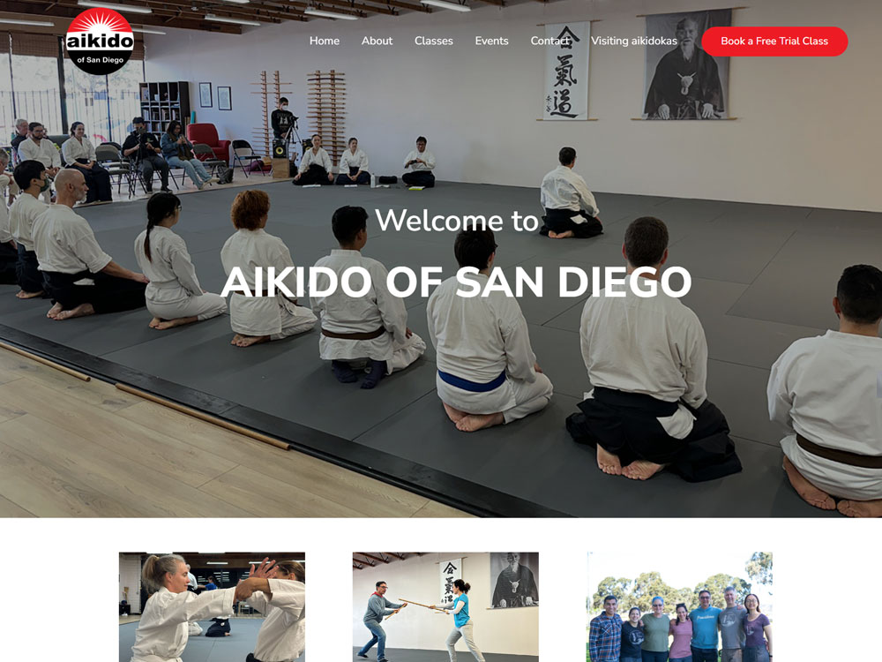The image size is (882, 662).
Task: Click the red armchair in the hero photo
Action: click(x=208, y=142)
